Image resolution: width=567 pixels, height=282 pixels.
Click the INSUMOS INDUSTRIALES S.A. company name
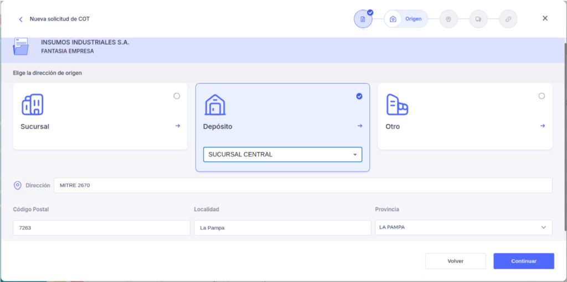click(x=85, y=42)
